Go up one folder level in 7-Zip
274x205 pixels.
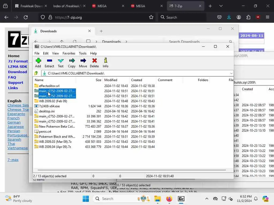coord(36,73)
